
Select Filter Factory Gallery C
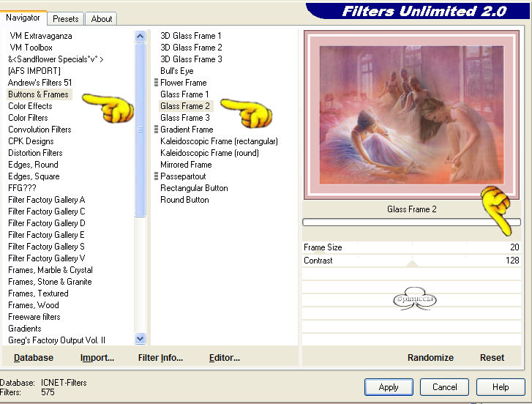(x=47, y=212)
